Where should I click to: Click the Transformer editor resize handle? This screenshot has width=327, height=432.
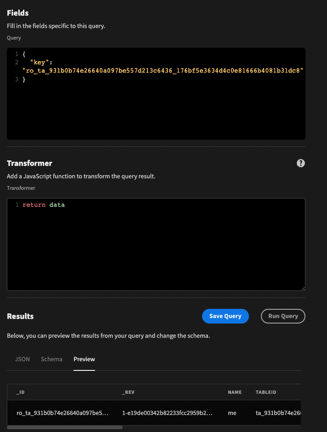pos(303,287)
